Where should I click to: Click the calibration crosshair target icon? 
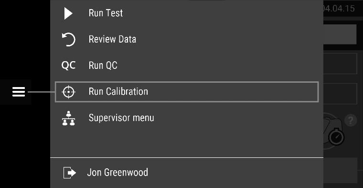[x=68, y=92]
